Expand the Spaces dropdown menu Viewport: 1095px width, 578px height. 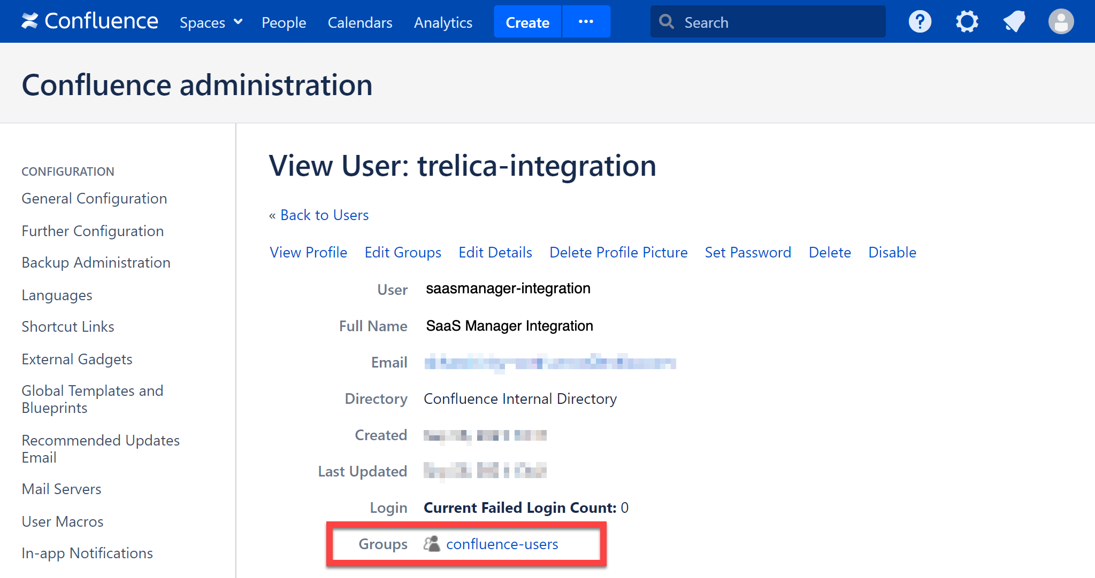tap(211, 22)
